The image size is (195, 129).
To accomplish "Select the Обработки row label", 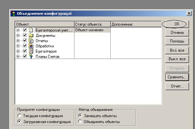I will pyautogui.click(x=45, y=46).
